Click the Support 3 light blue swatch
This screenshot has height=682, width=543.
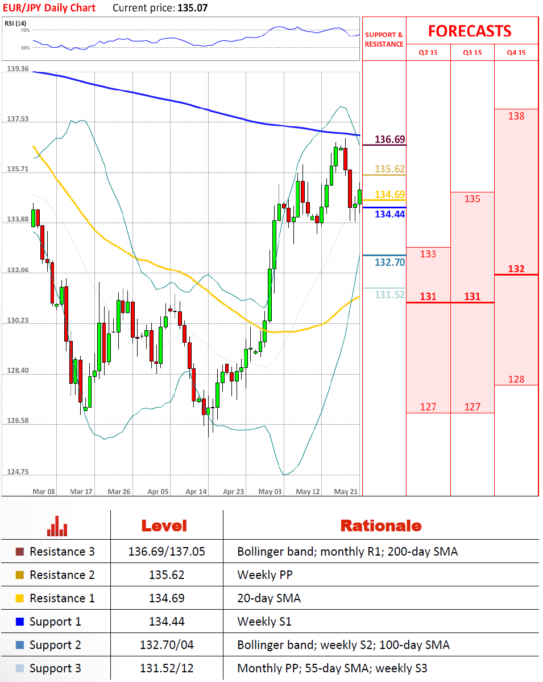tap(19, 668)
